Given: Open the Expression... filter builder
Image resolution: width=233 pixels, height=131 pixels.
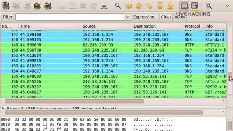Looking at the screenshot, I should tap(146, 17).
